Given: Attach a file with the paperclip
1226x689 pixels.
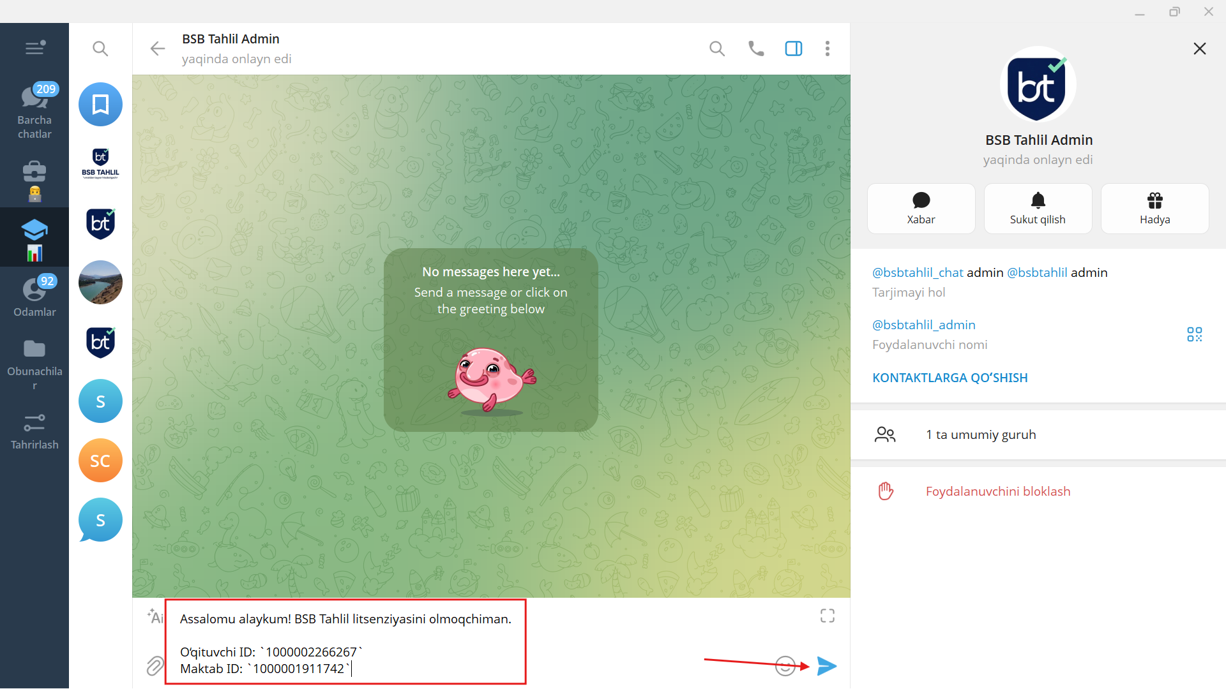Looking at the screenshot, I should [x=155, y=666].
